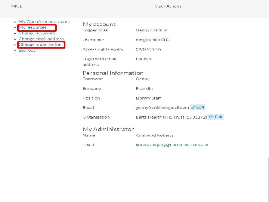Click the My account heading
Screen dimensions: 269x202
tap(99, 24)
